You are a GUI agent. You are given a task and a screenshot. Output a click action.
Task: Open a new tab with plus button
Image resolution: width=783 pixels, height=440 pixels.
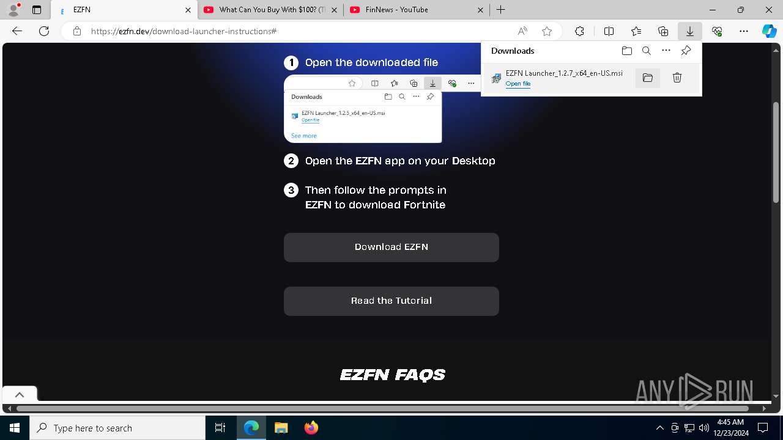click(x=501, y=10)
